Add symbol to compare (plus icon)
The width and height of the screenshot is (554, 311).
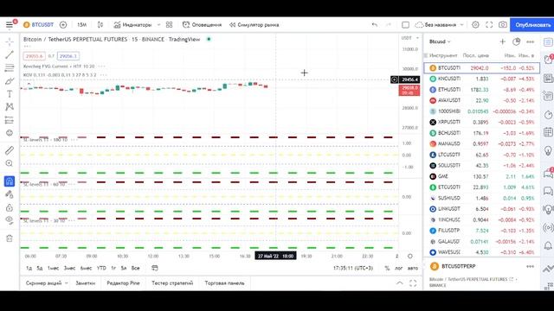coord(63,25)
